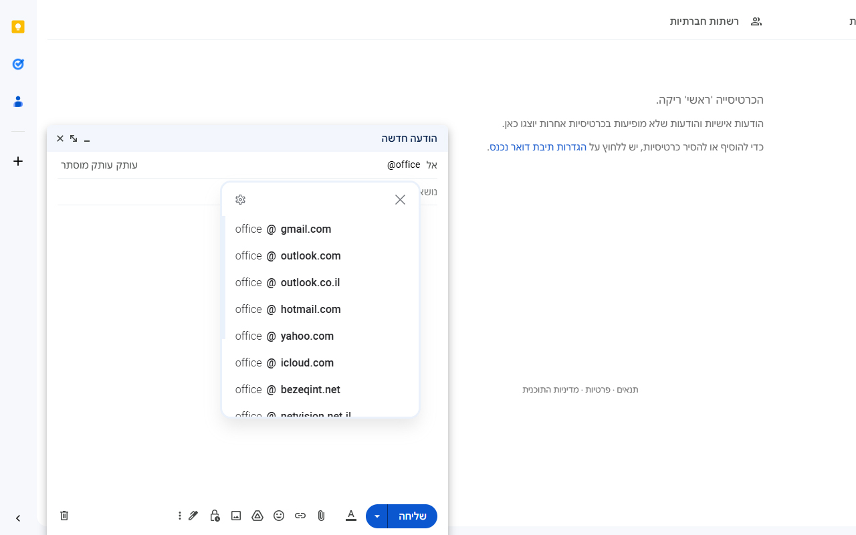Discard the draft with the trash icon
856x535 pixels.
pyautogui.click(x=64, y=516)
